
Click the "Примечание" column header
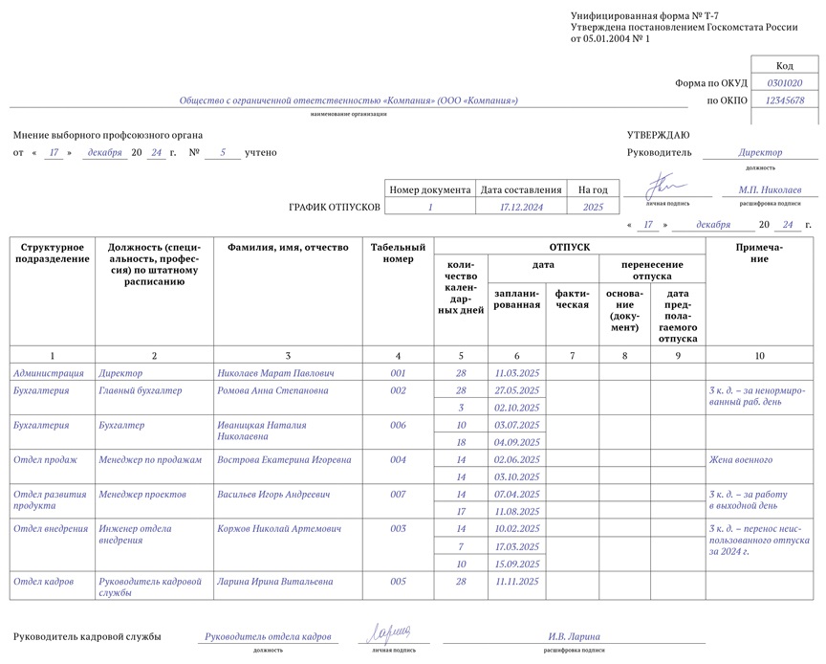pos(759,253)
